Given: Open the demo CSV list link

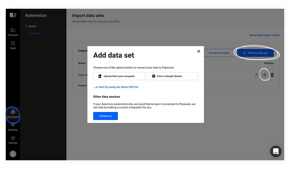Looking at the screenshot, I should pos(116,87).
